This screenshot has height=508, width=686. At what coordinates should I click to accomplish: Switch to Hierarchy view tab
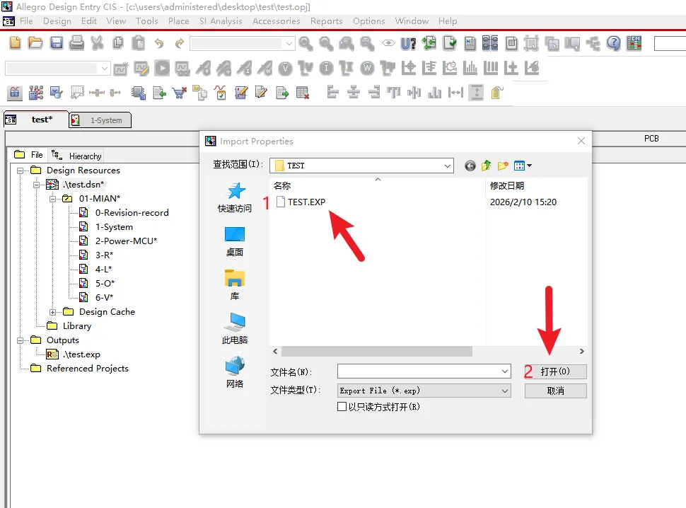77,156
